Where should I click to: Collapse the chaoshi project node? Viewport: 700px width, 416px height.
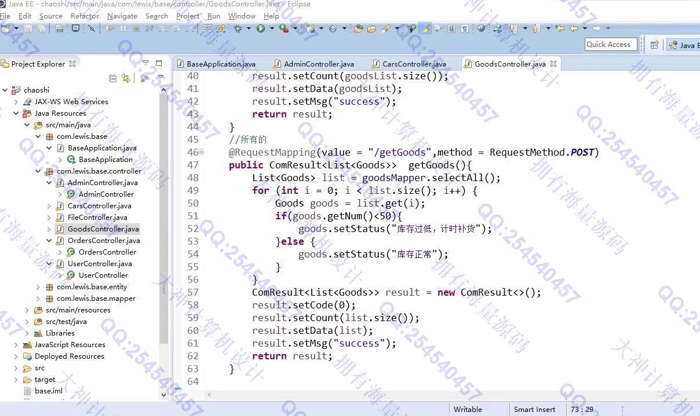tap(5, 90)
